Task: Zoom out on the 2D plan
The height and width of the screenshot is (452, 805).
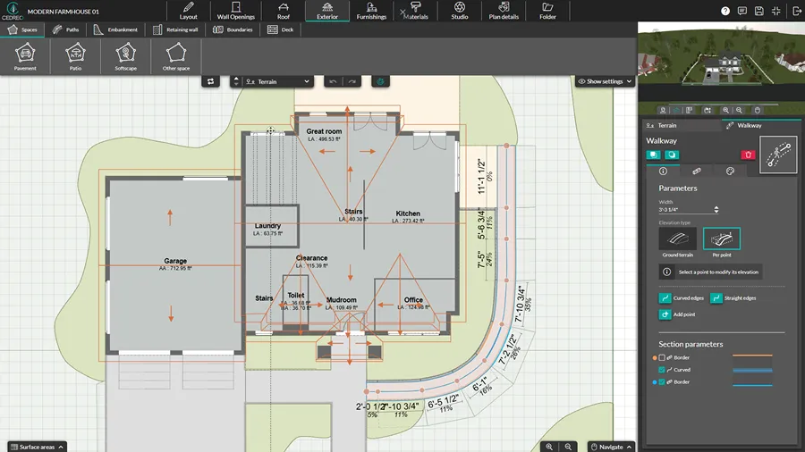Action: tap(568, 447)
